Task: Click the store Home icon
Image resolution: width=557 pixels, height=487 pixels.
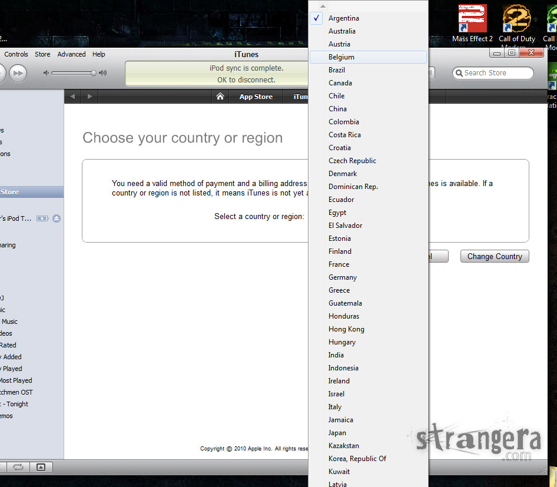Action: pyautogui.click(x=220, y=97)
